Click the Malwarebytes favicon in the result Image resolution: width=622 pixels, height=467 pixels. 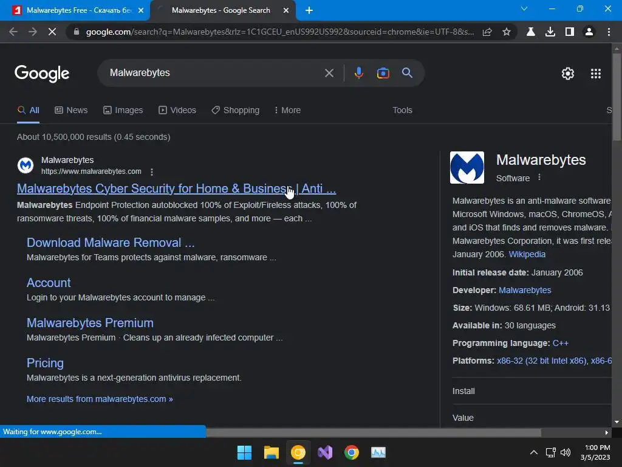[26, 165]
